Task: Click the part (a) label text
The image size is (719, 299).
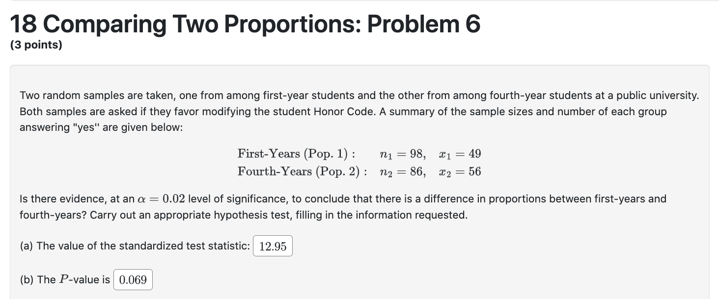Action: pos(28,246)
